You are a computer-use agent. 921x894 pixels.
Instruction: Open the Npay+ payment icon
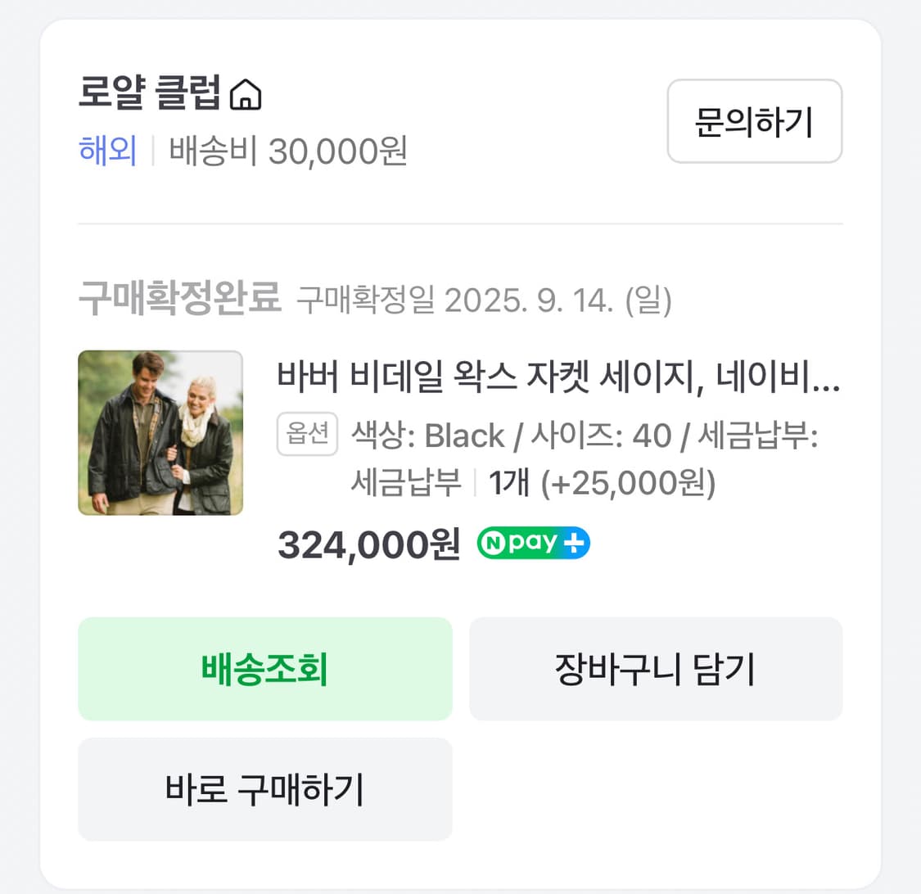click(x=532, y=542)
